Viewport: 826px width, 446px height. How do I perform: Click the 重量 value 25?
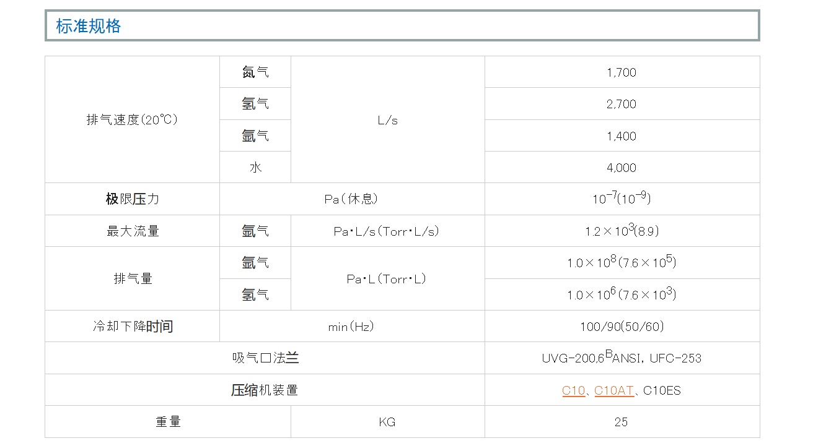(x=622, y=422)
